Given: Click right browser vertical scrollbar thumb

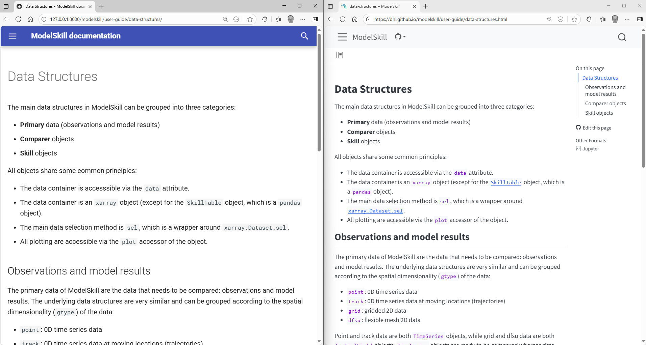Looking at the screenshot, I should tap(643, 100).
